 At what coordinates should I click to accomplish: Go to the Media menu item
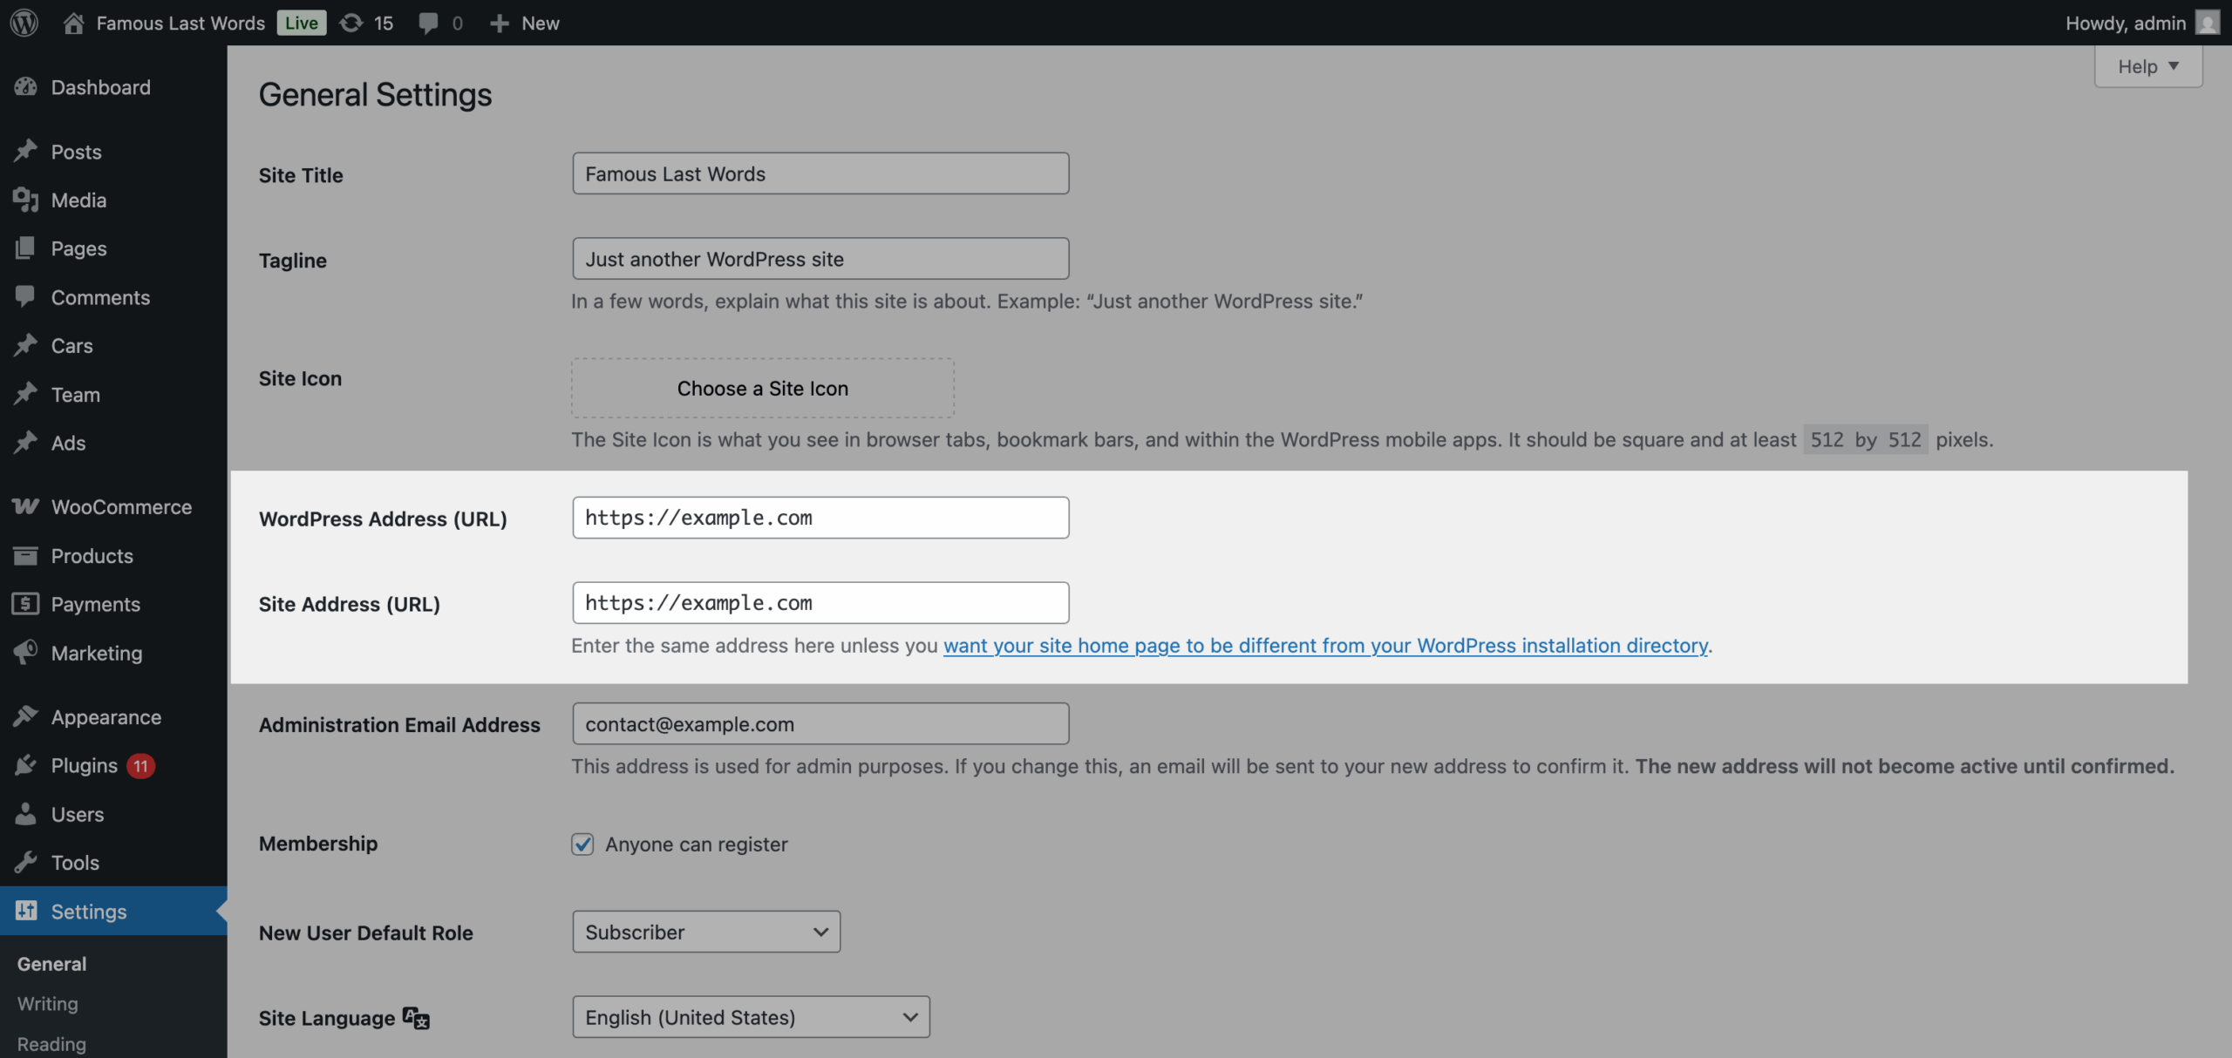point(78,200)
